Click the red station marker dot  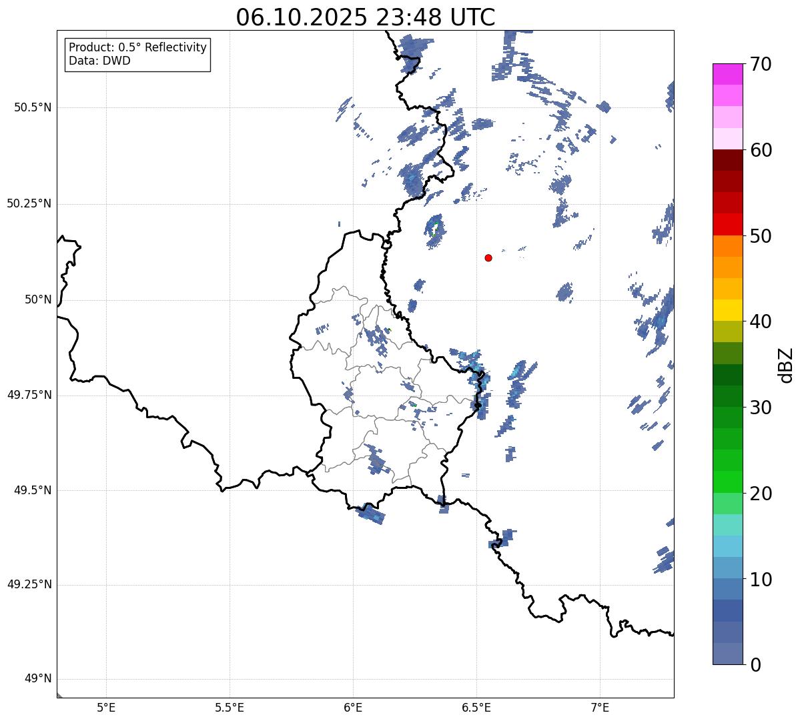(x=488, y=257)
